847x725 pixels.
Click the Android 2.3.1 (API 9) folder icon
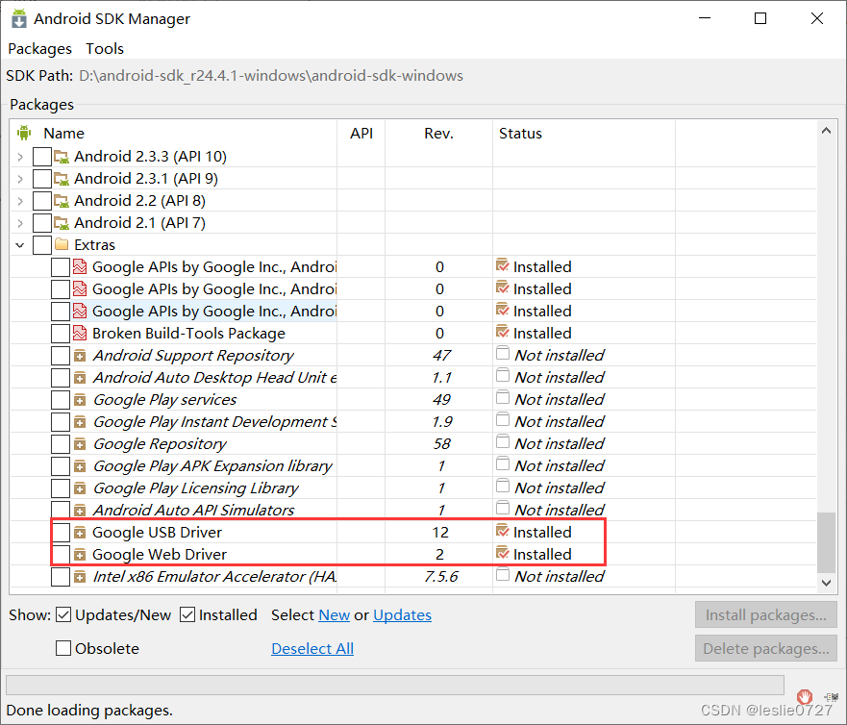pyautogui.click(x=62, y=179)
